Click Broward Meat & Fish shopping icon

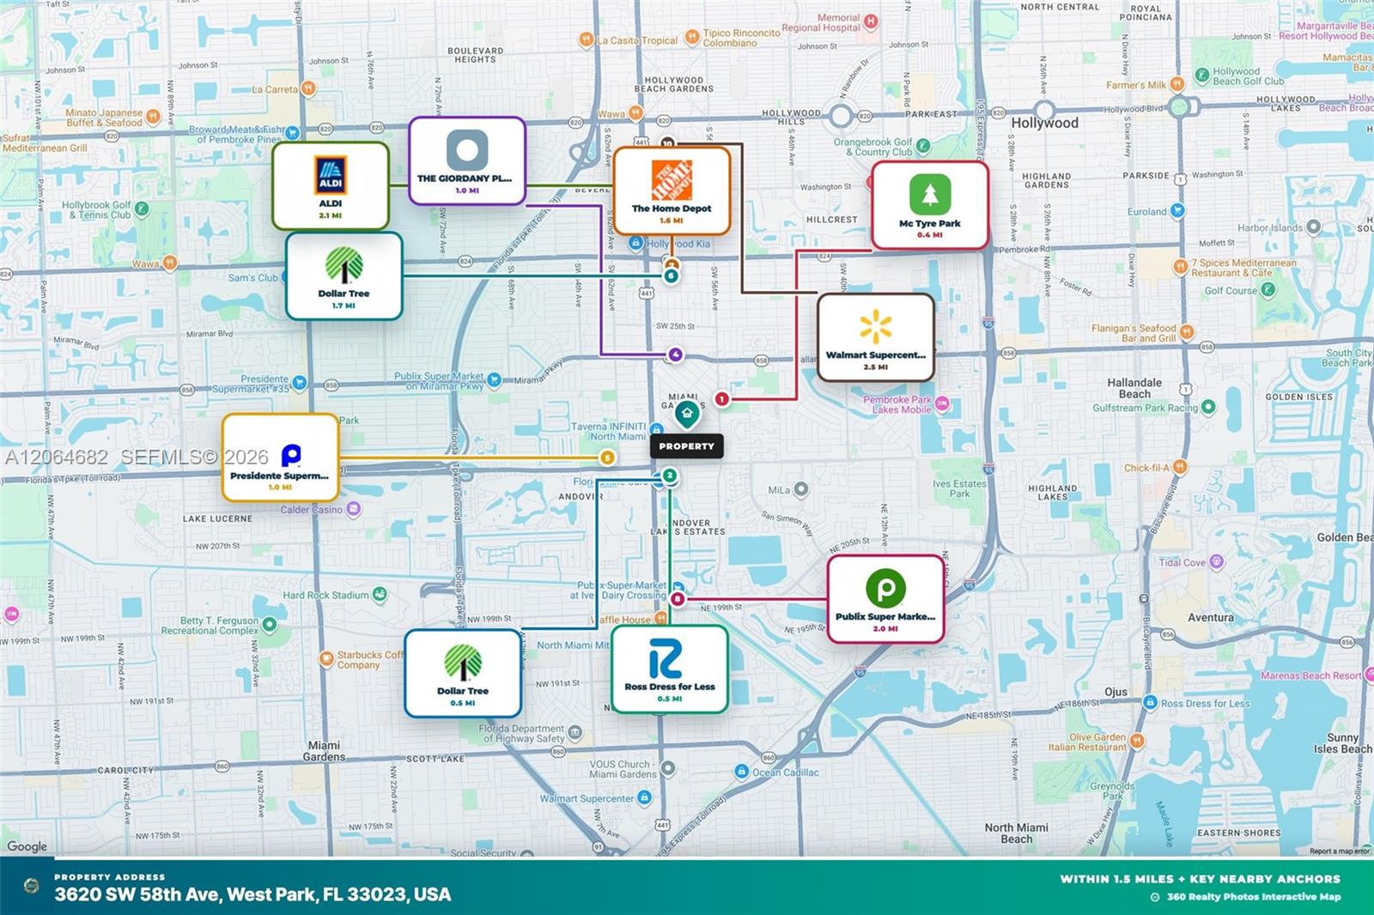pos(293,134)
